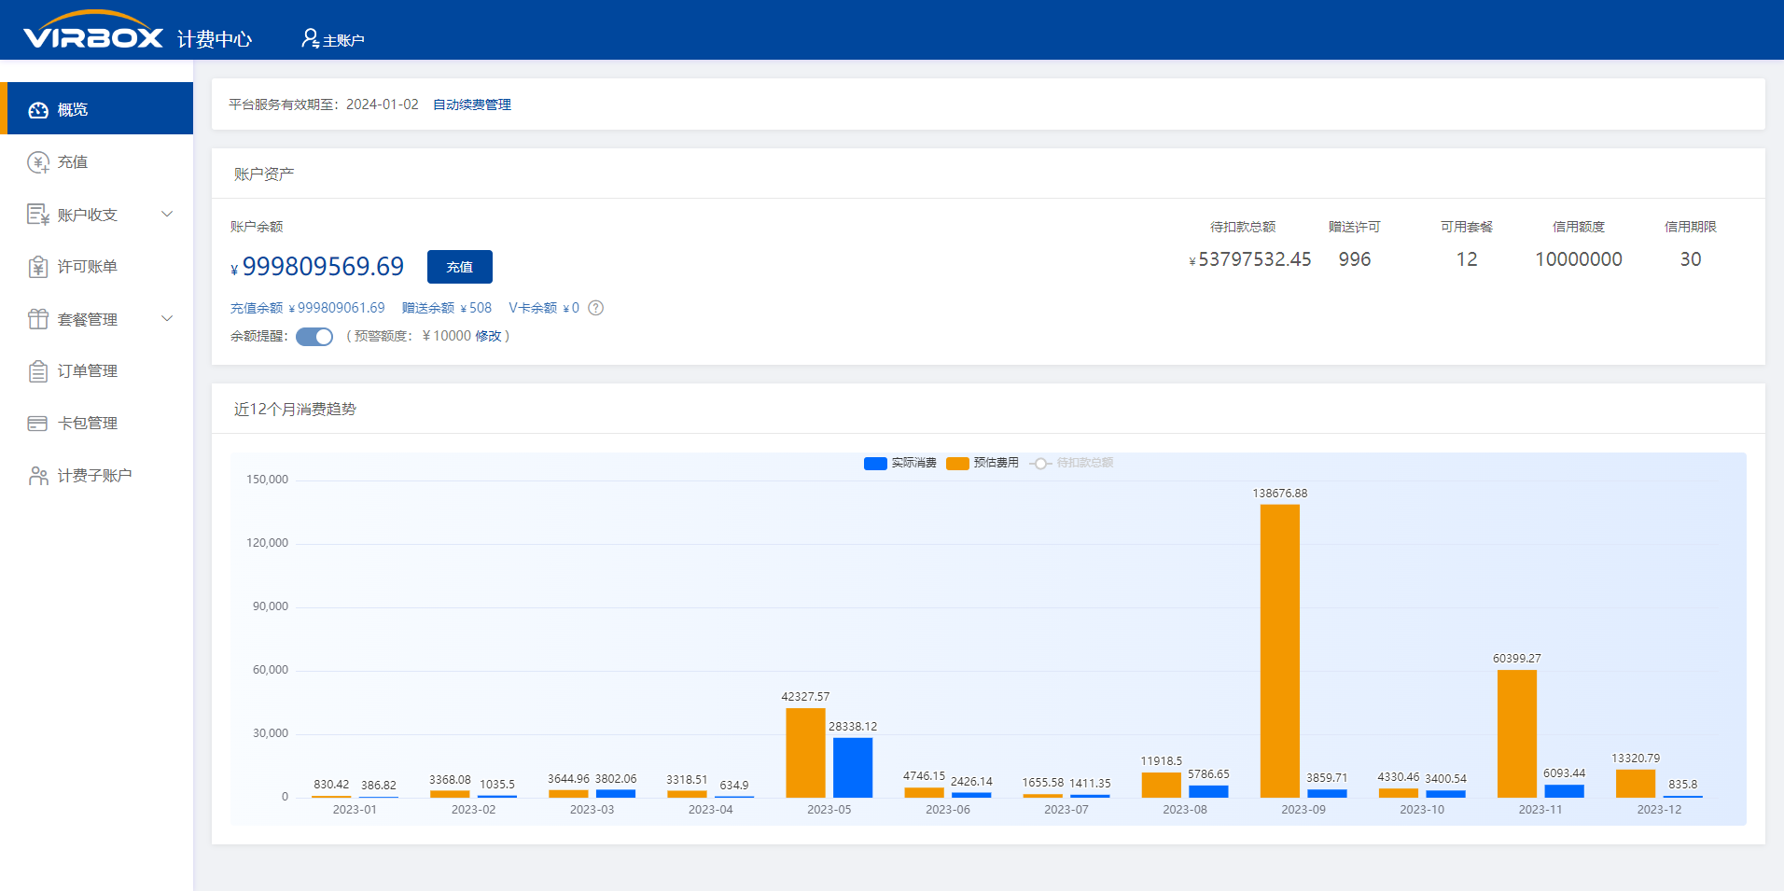The width and height of the screenshot is (1784, 891).
Task: Click the 订单管理 order list icon
Action: (38, 371)
